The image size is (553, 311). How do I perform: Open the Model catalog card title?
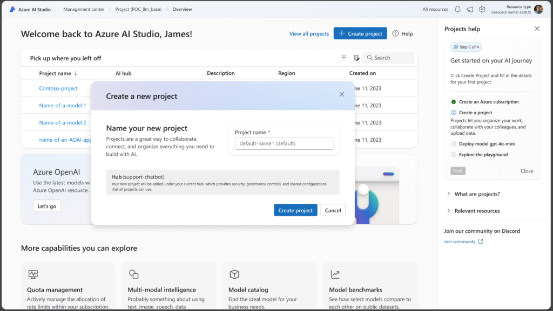tap(248, 289)
